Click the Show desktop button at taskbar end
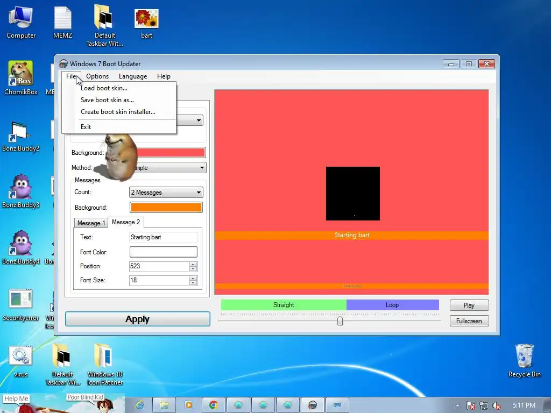This screenshot has width=551, height=413. click(548, 405)
